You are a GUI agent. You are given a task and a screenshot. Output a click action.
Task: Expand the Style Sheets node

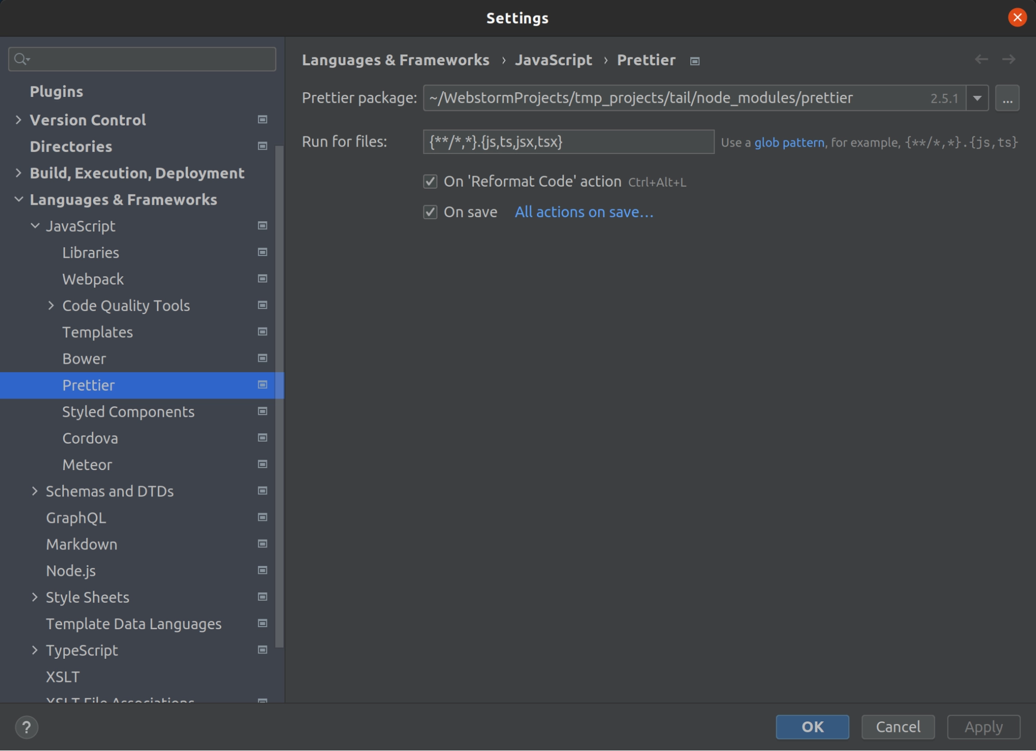(35, 597)
